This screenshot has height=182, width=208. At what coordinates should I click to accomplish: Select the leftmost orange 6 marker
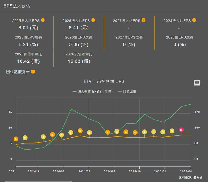tap(16, 139)
